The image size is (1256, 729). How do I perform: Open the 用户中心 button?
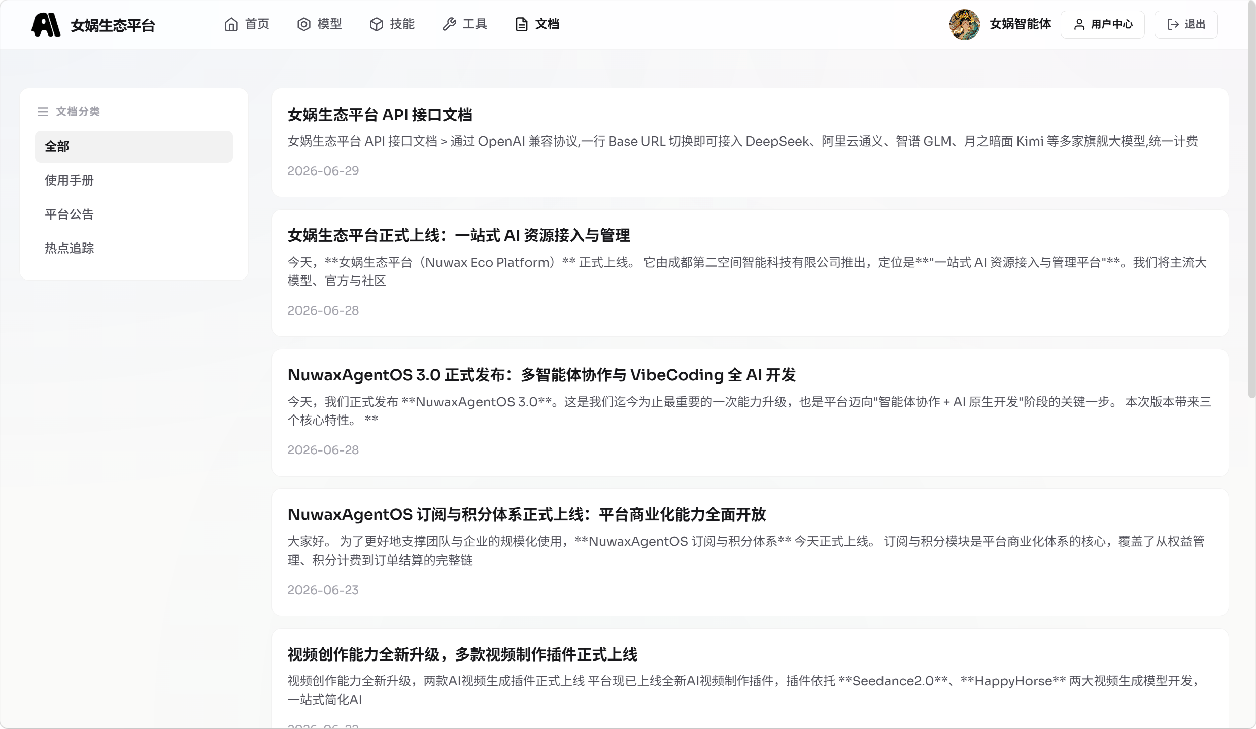tap(1103, 24)
